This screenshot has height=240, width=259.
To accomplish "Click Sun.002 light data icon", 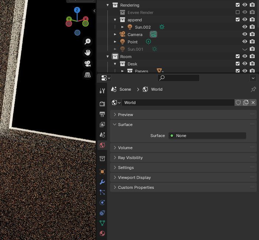I will [x=162, y=27].
